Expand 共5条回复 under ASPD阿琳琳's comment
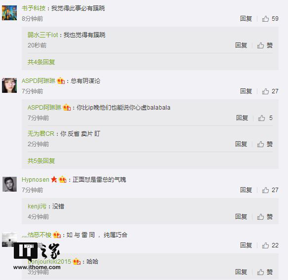Image resolution: width=288 pixels, height=280 pixels. tap(41, 161)
